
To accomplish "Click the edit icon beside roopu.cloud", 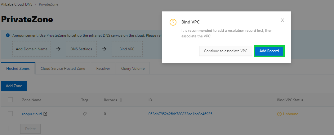I will (45, 114).
